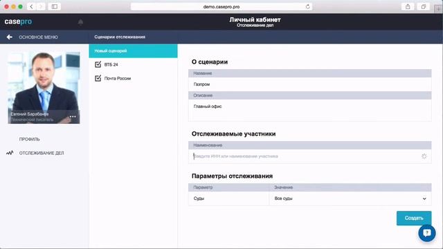Click the Личный кабинет title

[255, 20]
